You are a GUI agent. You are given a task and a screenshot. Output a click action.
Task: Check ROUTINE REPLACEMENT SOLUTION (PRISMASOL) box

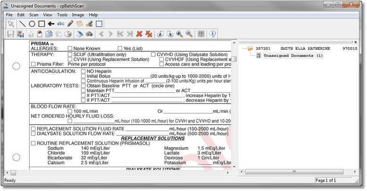pos(33,143)
